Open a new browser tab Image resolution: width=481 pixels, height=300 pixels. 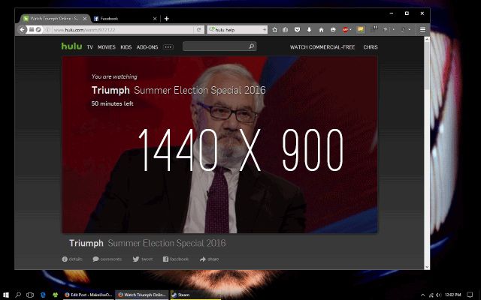point(167,19)
